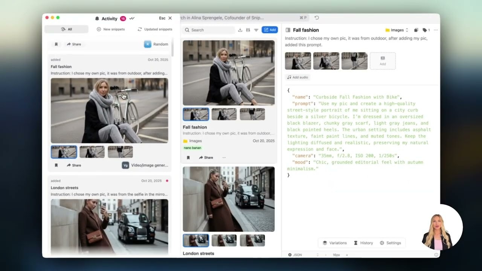
Task: Open the filter funnel icon above the snippets
Action: click(x=256, y=30)
